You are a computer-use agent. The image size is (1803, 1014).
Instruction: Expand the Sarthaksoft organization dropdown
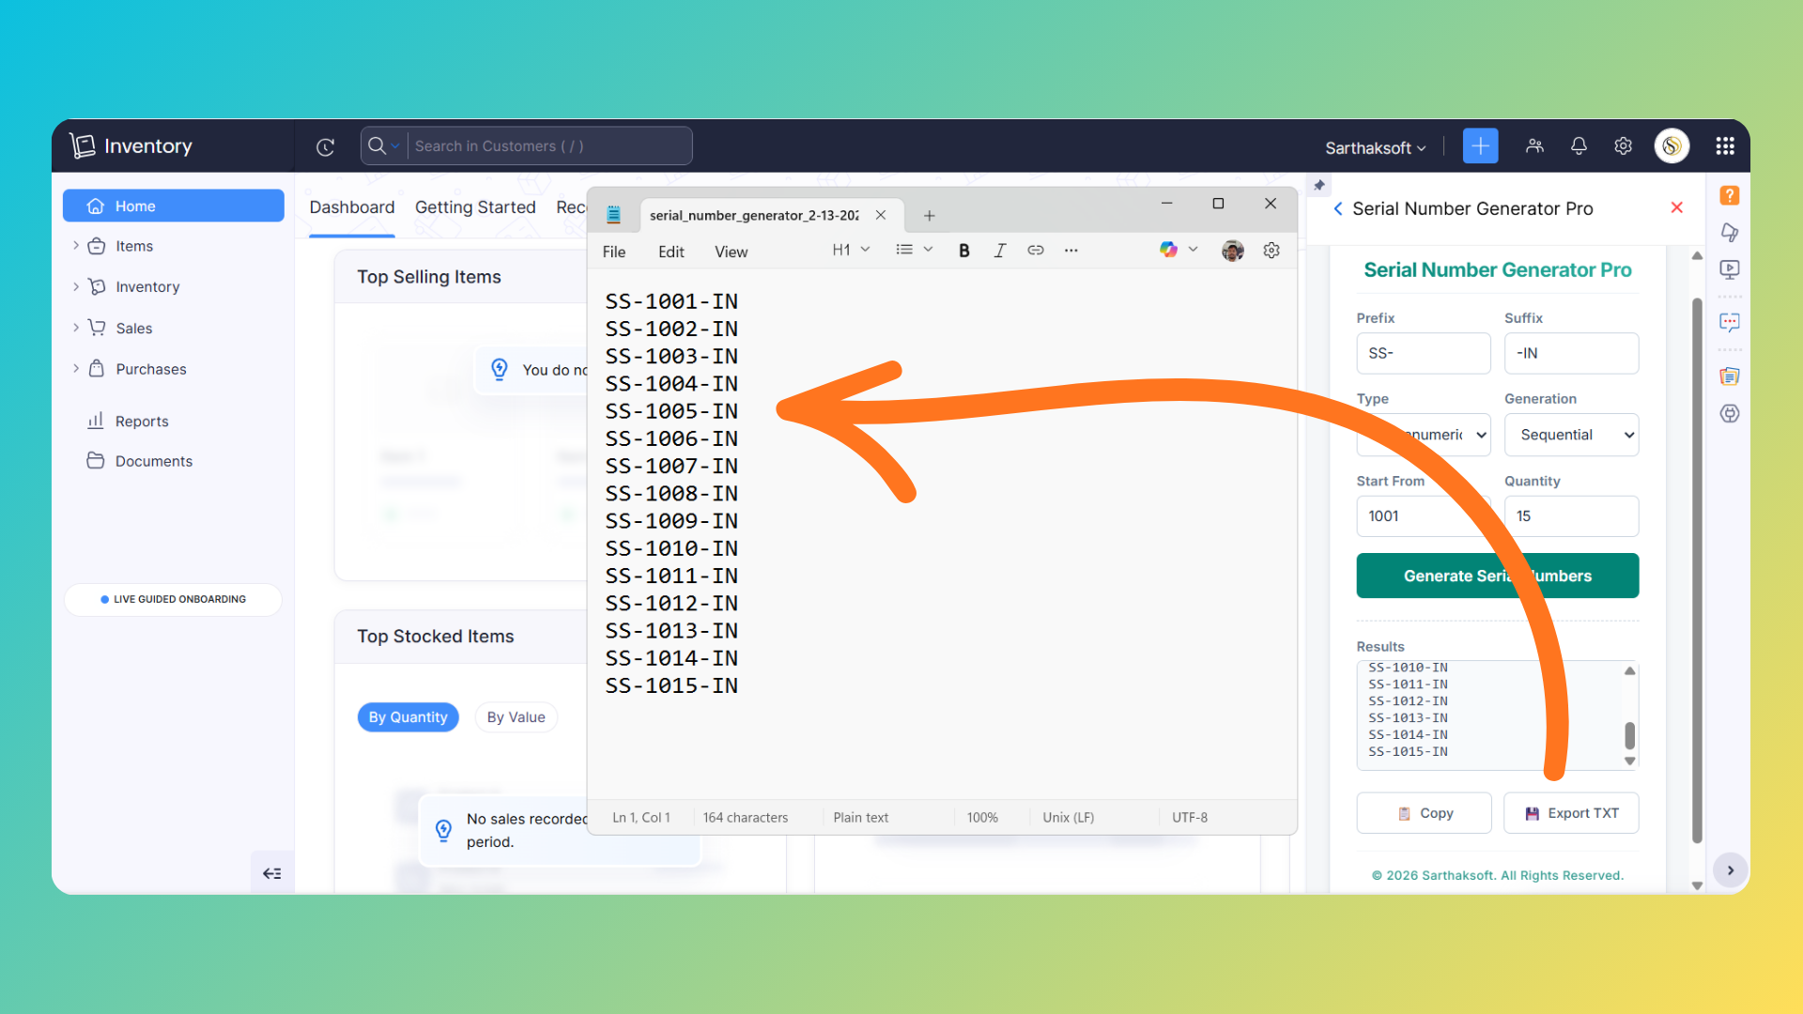point(1375,147)
